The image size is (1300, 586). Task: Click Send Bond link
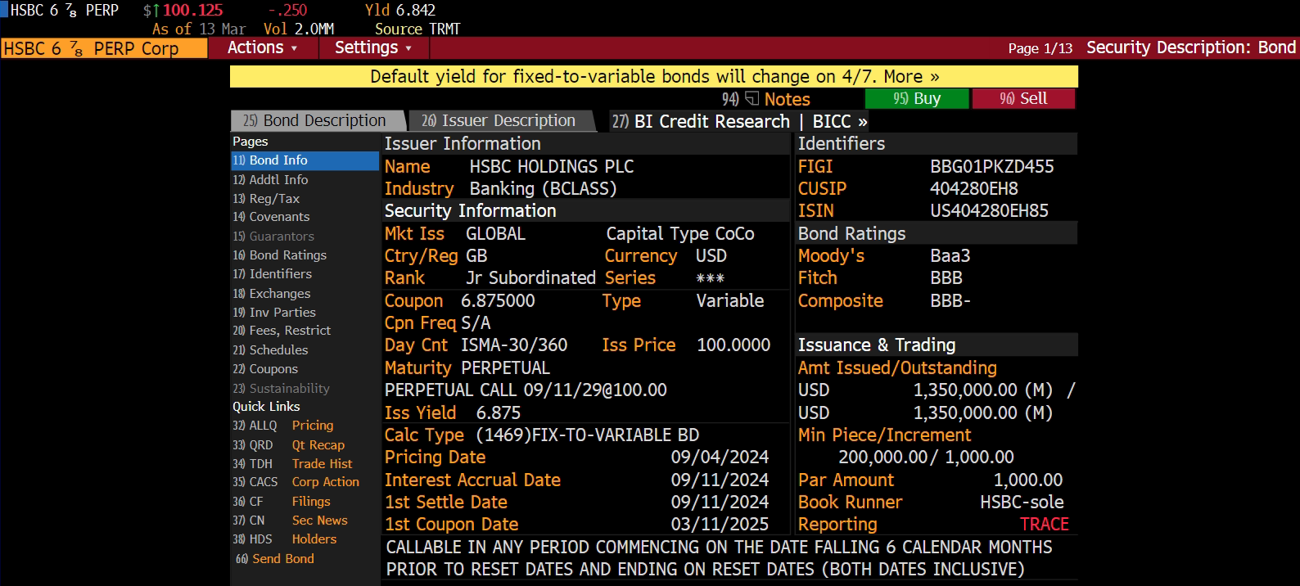click(275, 559)
